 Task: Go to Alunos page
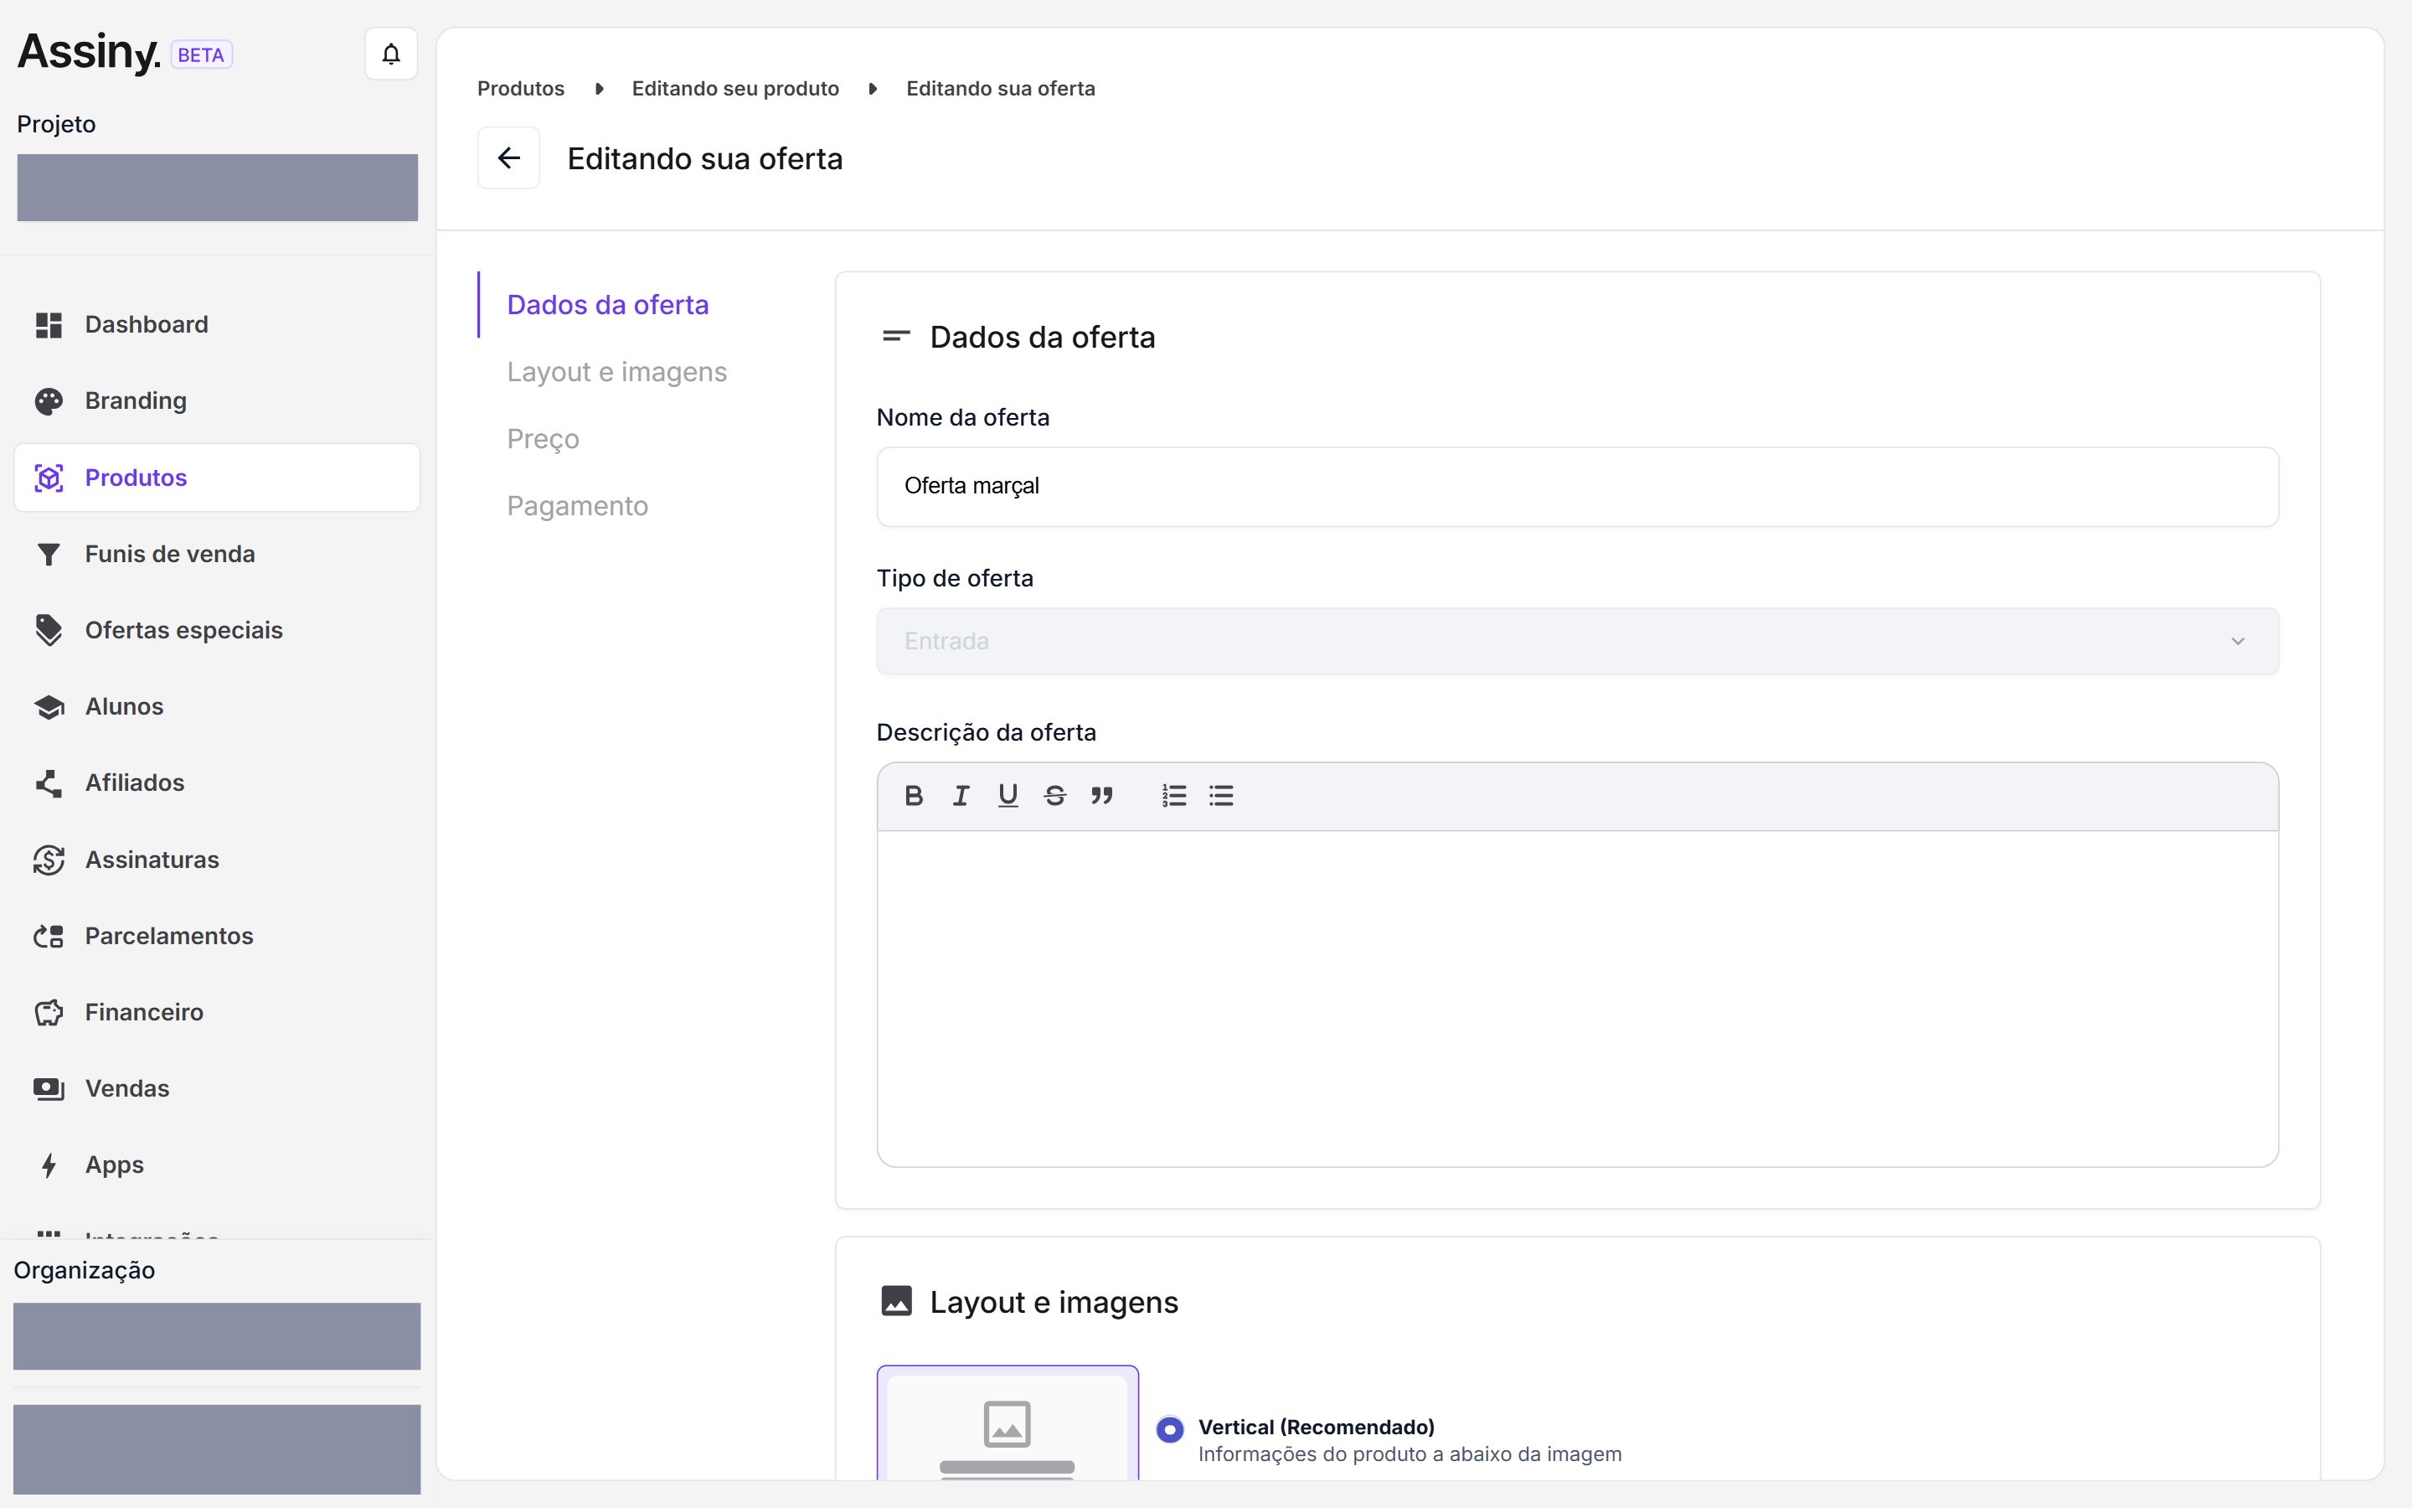[216, 706]
